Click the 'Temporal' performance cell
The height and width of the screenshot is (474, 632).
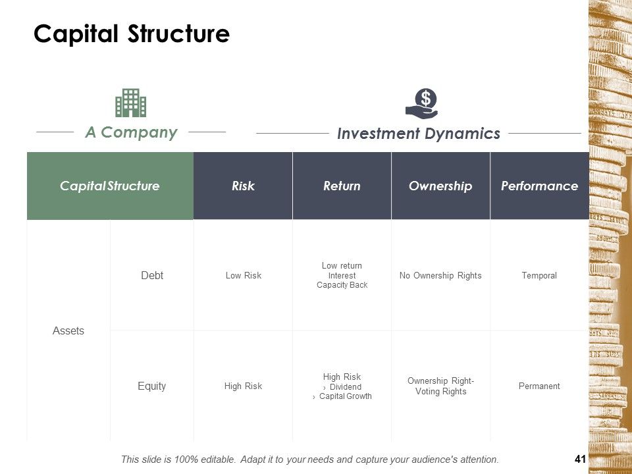pyautogui.click(x=539, y=275)
